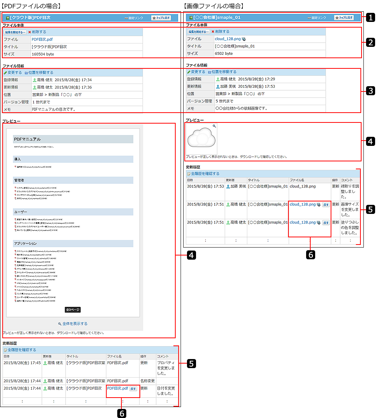Screen dimensions: 377x418
Task: Open cloud_128.png link in ファイル row
Action: pyautogui.click(x=228, y=39)
